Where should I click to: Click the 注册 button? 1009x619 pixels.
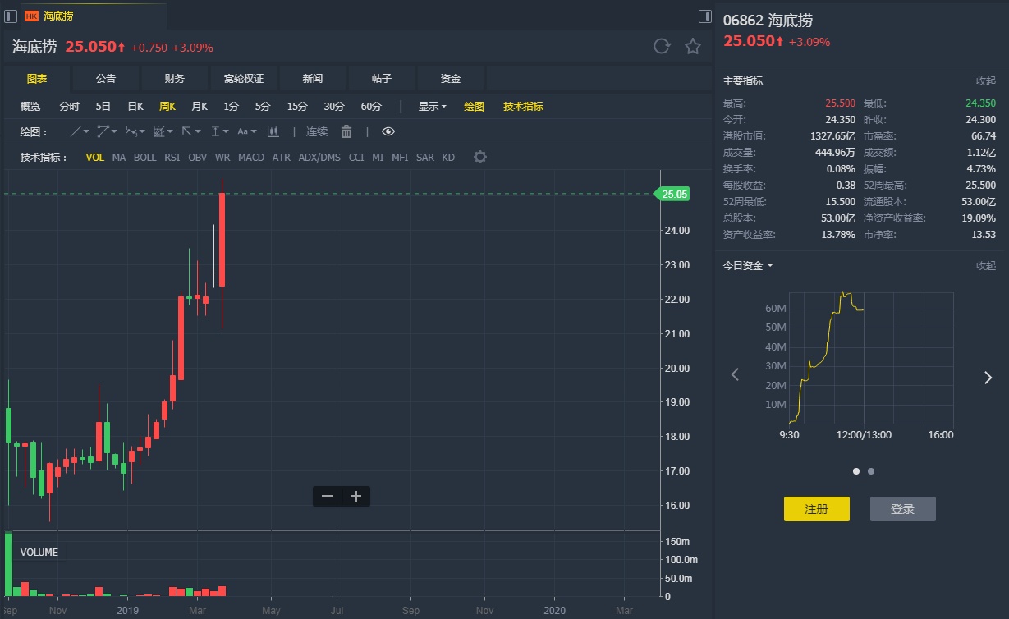[816, 509]
